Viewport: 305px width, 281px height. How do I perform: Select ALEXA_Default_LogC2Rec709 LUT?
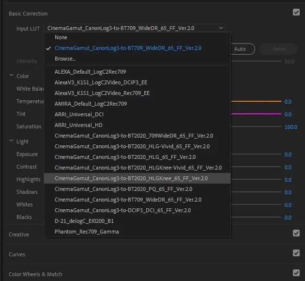coord(137,72)
